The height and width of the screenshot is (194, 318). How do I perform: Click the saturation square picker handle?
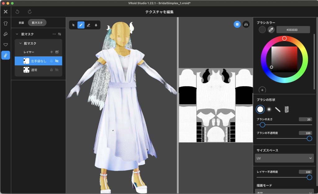click(271, 67)
